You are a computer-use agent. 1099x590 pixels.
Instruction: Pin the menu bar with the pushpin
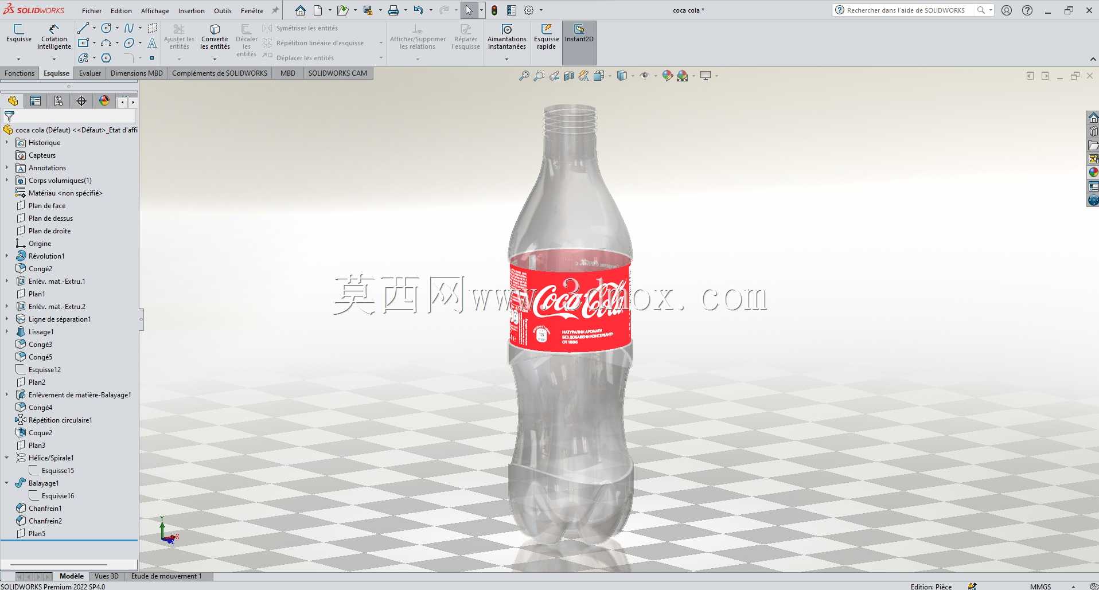tap(275, 10)
